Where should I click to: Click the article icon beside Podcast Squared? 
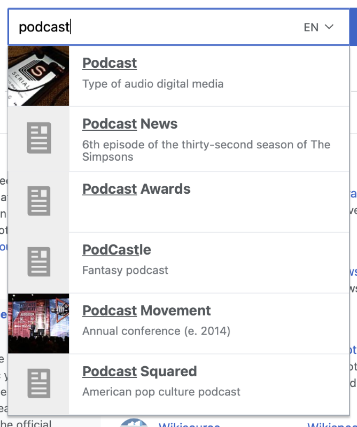[38, 383]
